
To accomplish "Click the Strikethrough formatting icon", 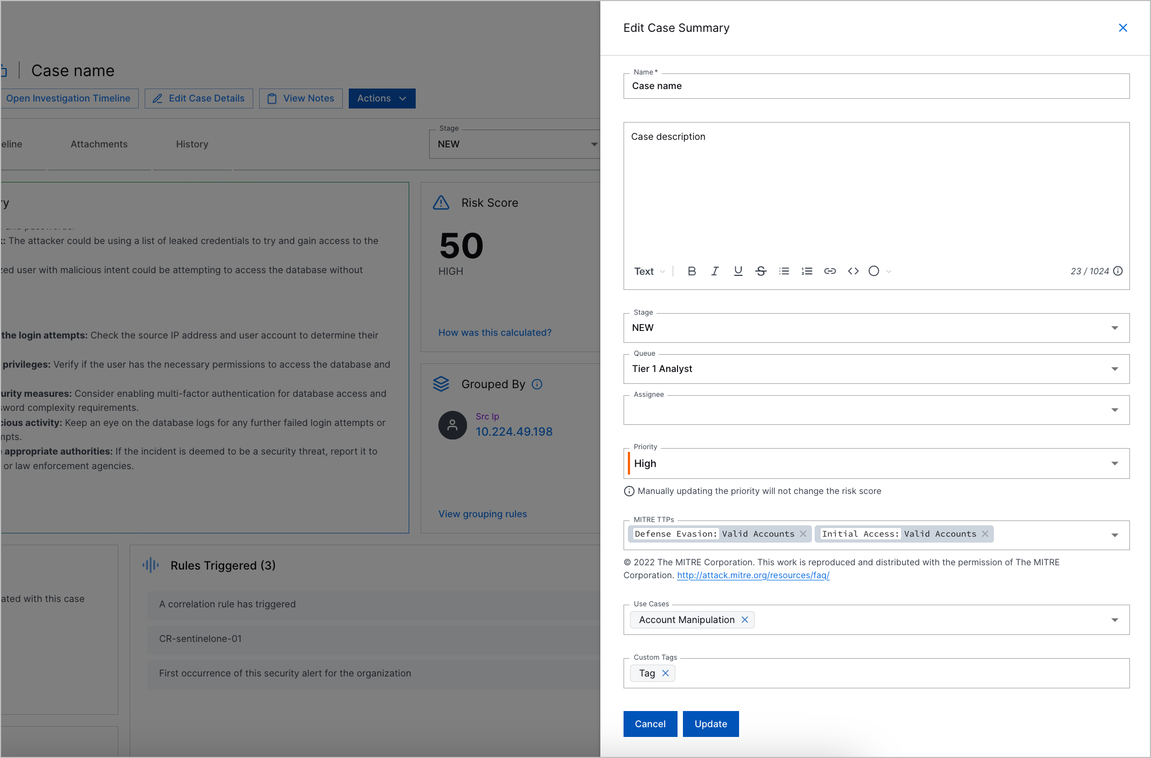I will pyautogui.click(x=760, y=270).
